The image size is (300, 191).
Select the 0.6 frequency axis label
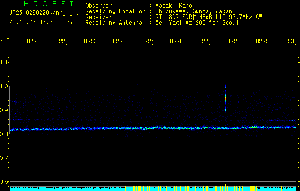click(4, 182)
